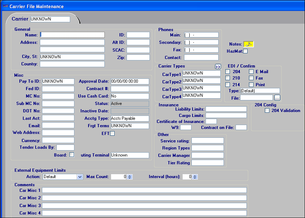Check the 204 Validation option

pos(267,111)
